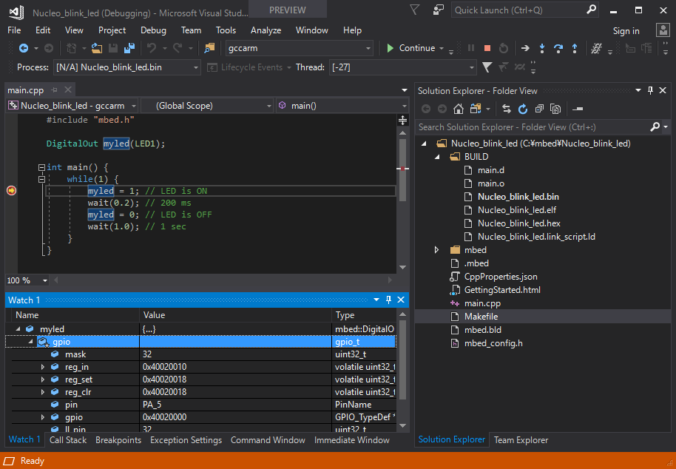Click Collapse All icon in Solution Explorer
The width and height of the screenshot is (676, 469).
click(539, 109)
